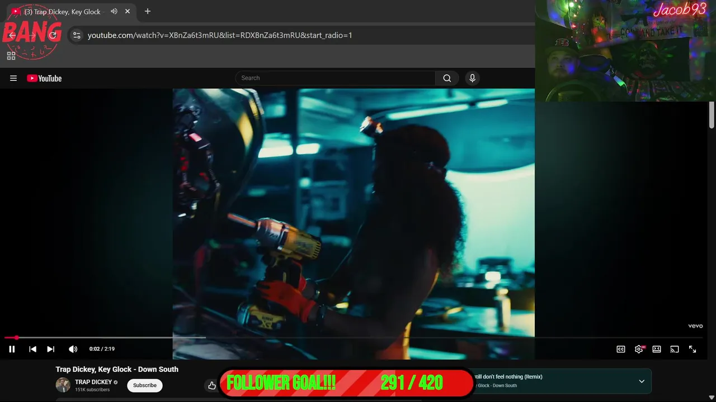View site information in the address bar
Screen dimensions: 716x402
(77, 35)
